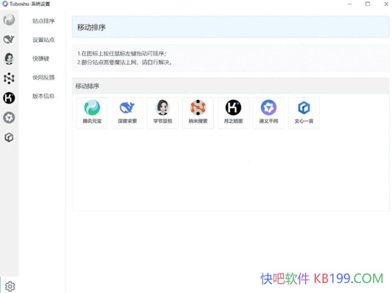Show the 版本信息 version info

coord(43,96)
